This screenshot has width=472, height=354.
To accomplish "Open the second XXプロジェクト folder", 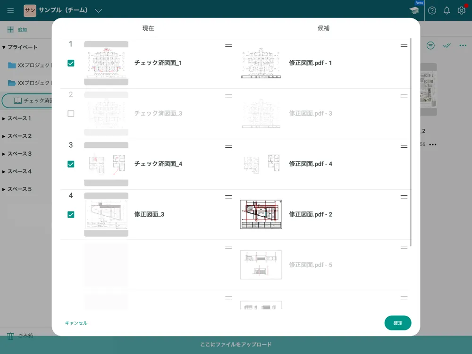I will (x=29, y=83).
